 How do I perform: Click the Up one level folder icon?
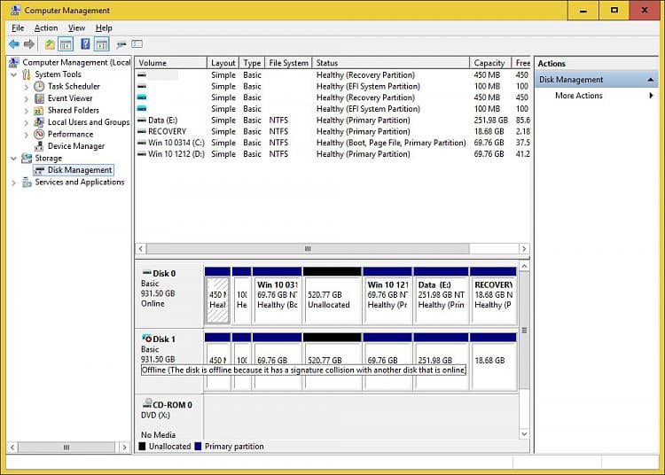[x=50, y=44]
